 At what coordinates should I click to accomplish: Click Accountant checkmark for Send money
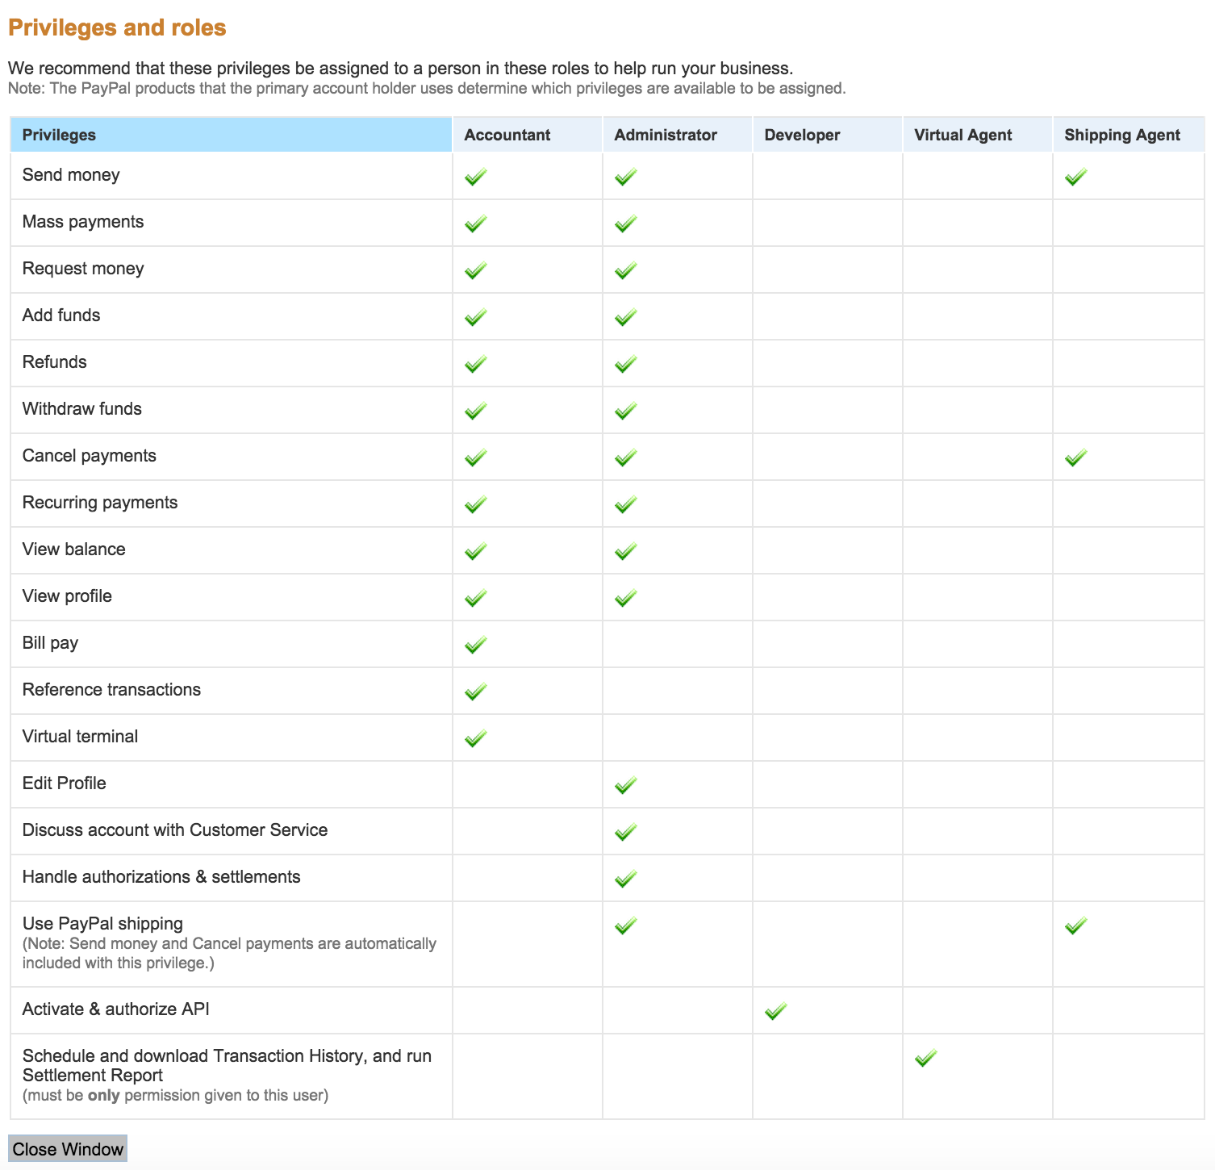[476, 177]
